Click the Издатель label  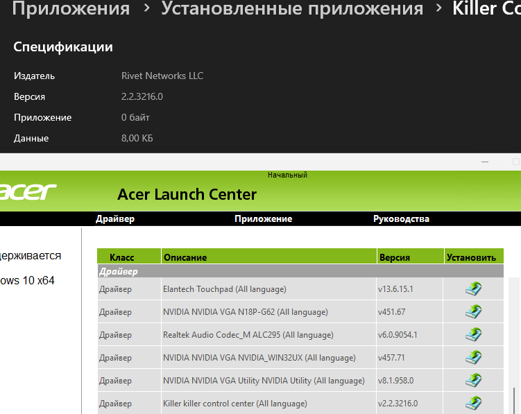point(34,76)
